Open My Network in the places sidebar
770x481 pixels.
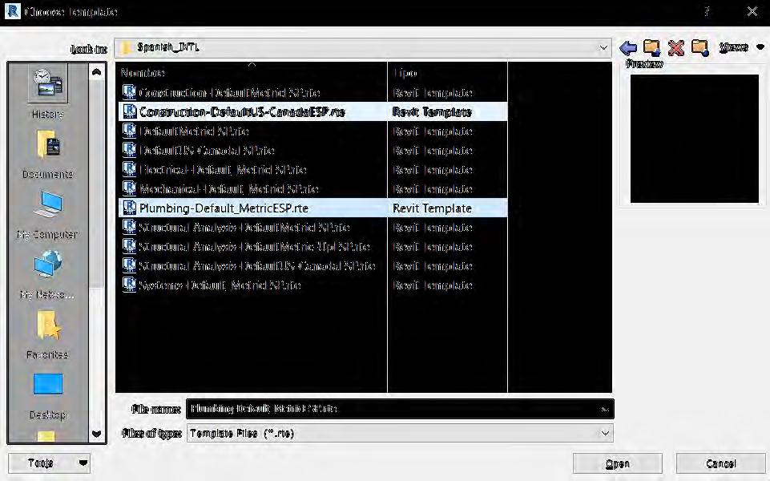[47, 275]
